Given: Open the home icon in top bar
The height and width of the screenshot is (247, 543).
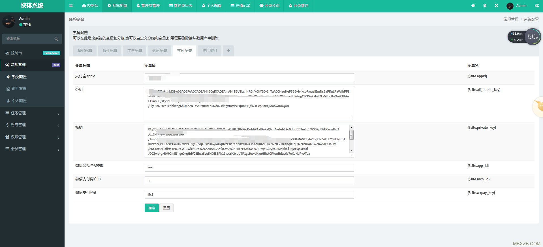Looking at the screenshot, I should point(473,5).
